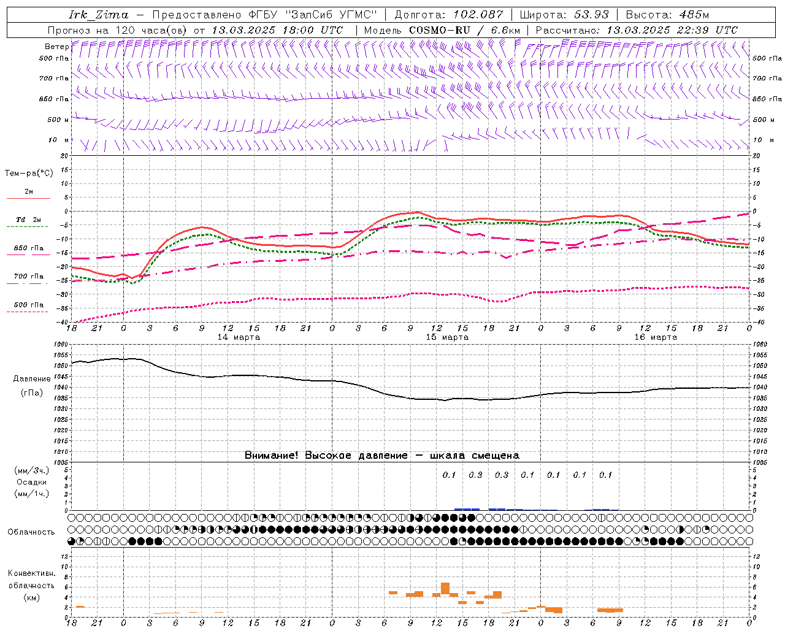This screenshot has width=785, height=628.
Task: Click the 850 гПа temperature legend entry
Action: click(29, 248)
